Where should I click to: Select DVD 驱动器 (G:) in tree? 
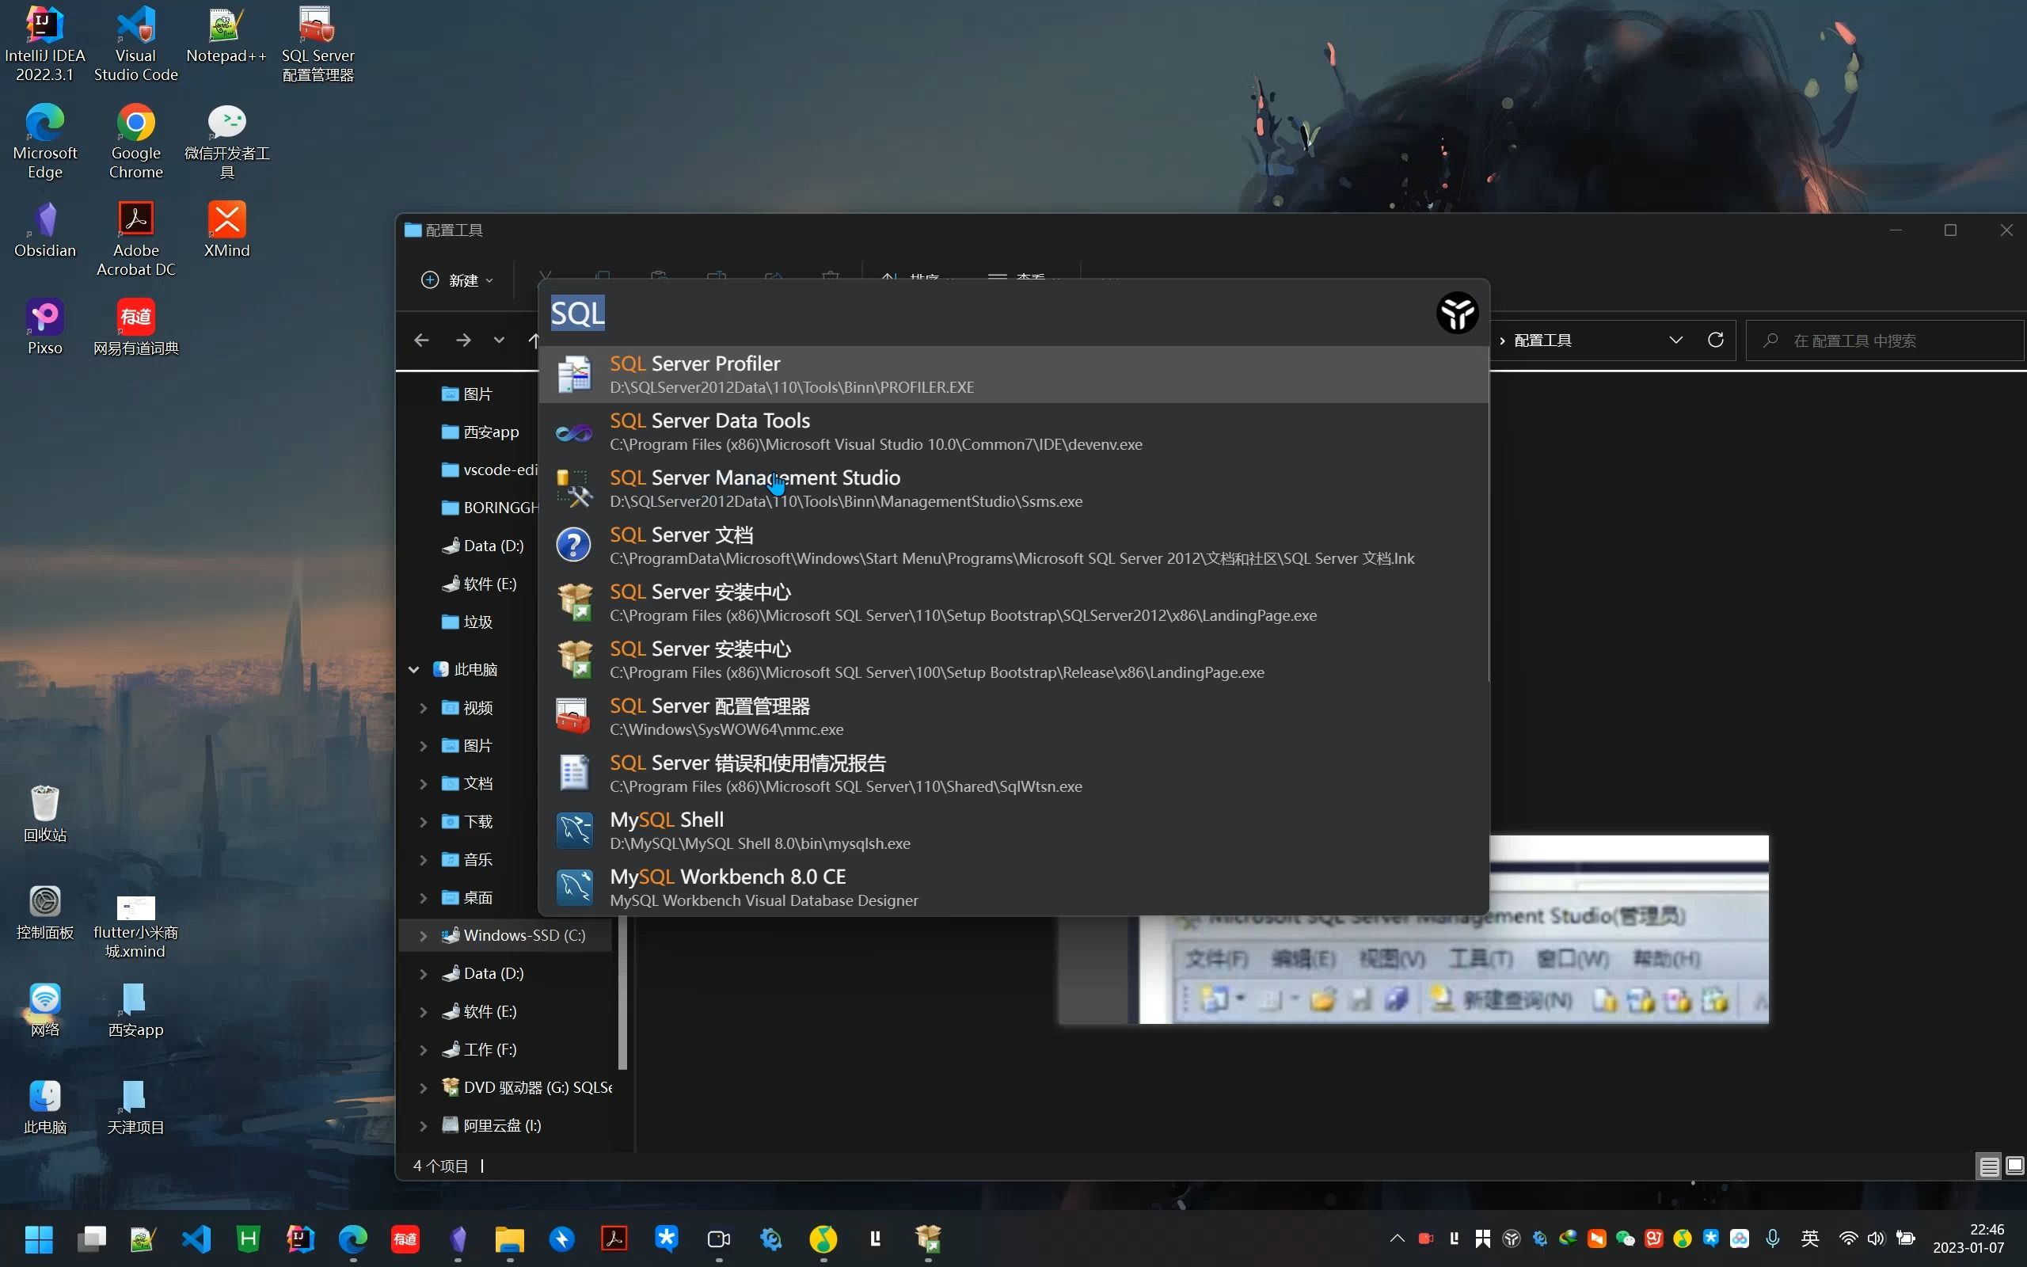(x=526, y=1088)
